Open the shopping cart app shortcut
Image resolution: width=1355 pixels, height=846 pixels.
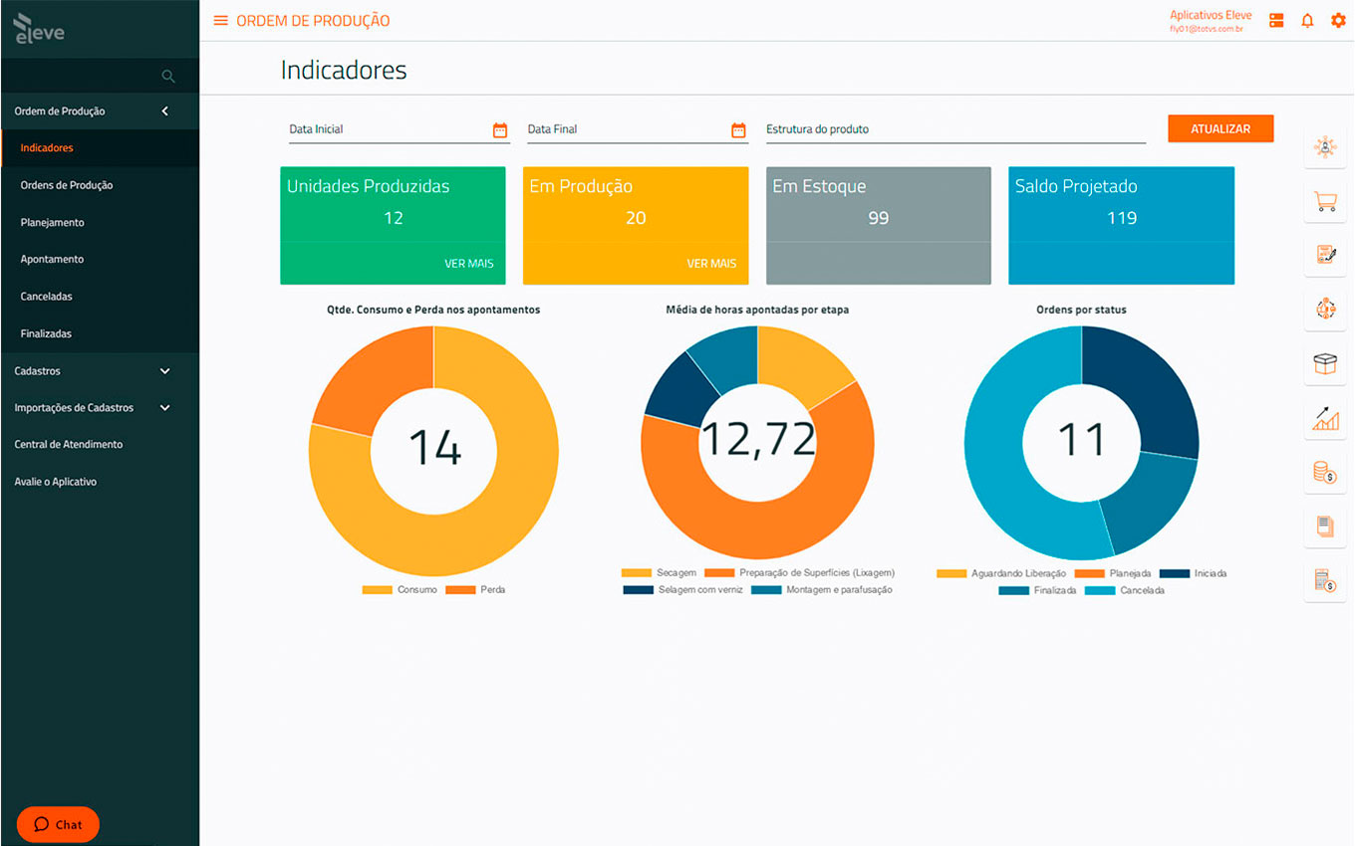coord(1325,202)
